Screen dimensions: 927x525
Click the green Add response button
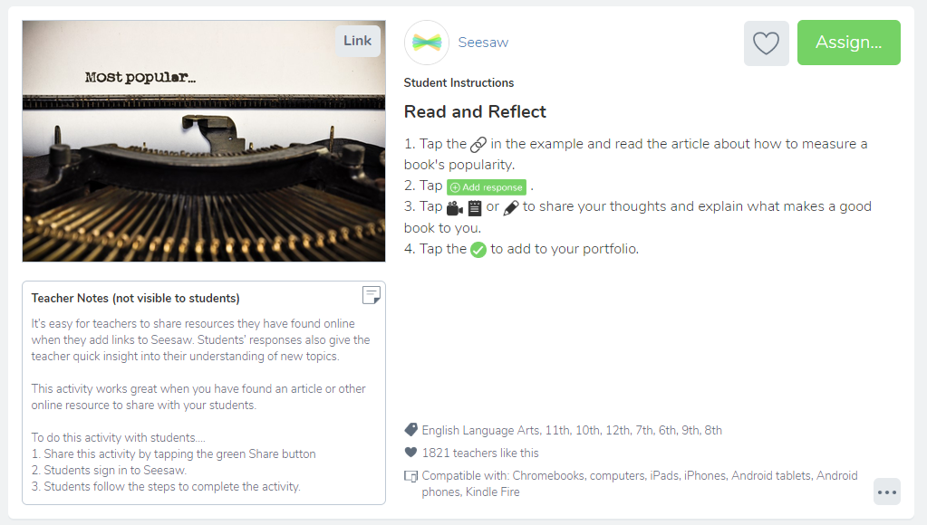tap(487, 187)
